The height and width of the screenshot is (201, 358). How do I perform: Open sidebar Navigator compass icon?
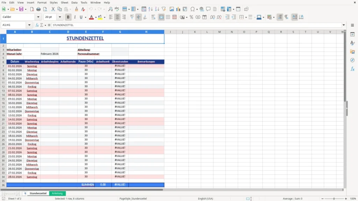tap(352, 60)
